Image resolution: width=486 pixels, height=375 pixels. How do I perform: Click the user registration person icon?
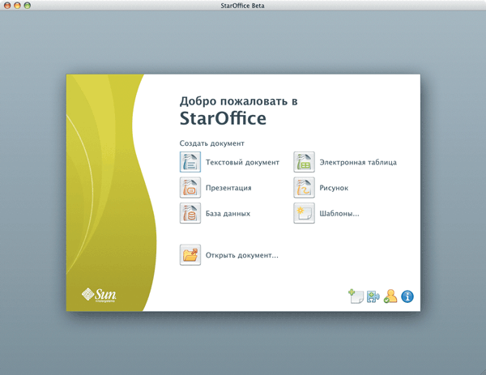tap(390, 296)
